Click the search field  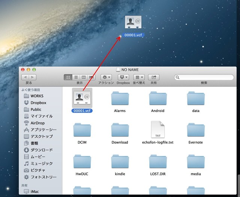204,77
